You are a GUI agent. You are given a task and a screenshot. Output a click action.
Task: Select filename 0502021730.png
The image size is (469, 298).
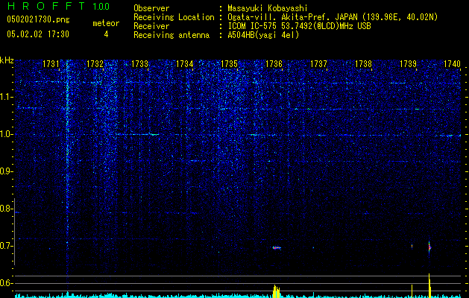(38, 20)
